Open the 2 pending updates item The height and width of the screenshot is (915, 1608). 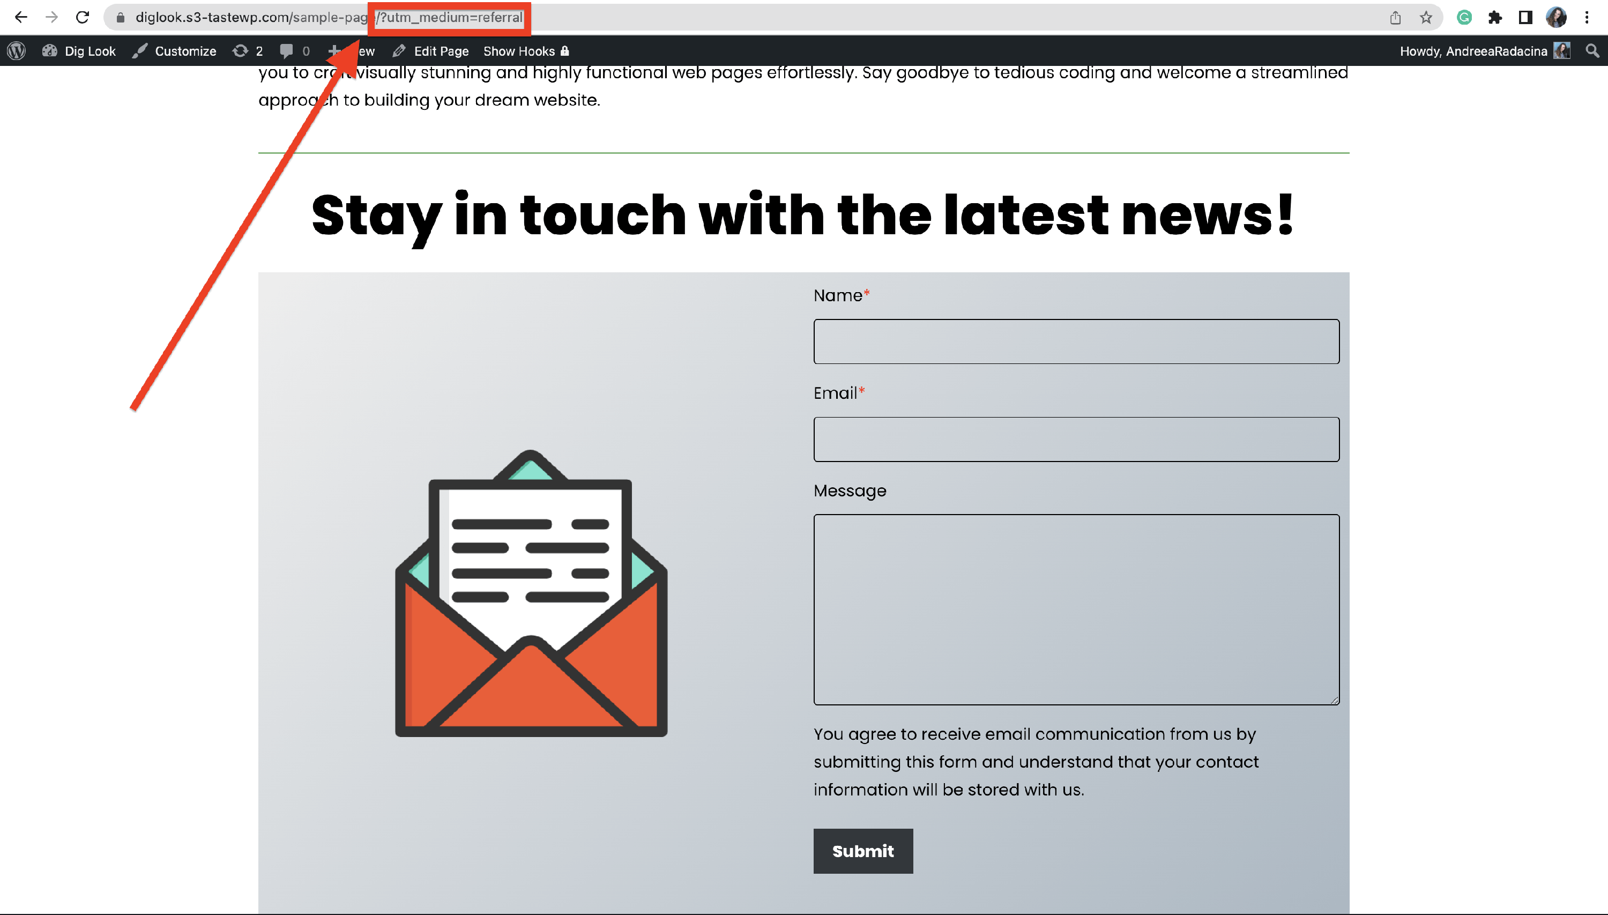(x=248, y=51)
